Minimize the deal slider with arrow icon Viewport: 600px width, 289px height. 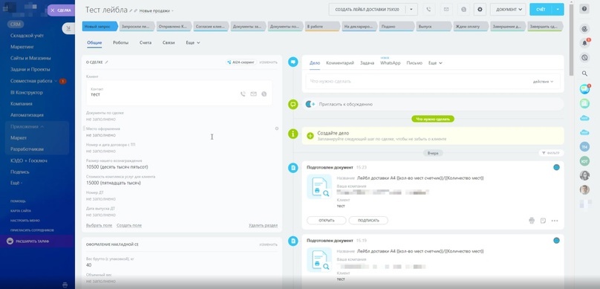click(x=68, y=28)
